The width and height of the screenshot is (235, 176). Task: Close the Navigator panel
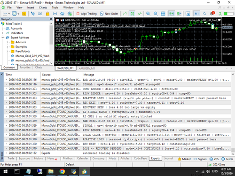pyautogui.click(x=51, y=19)
